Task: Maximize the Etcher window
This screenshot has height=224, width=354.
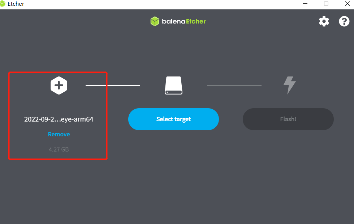Action: point(326,4)
